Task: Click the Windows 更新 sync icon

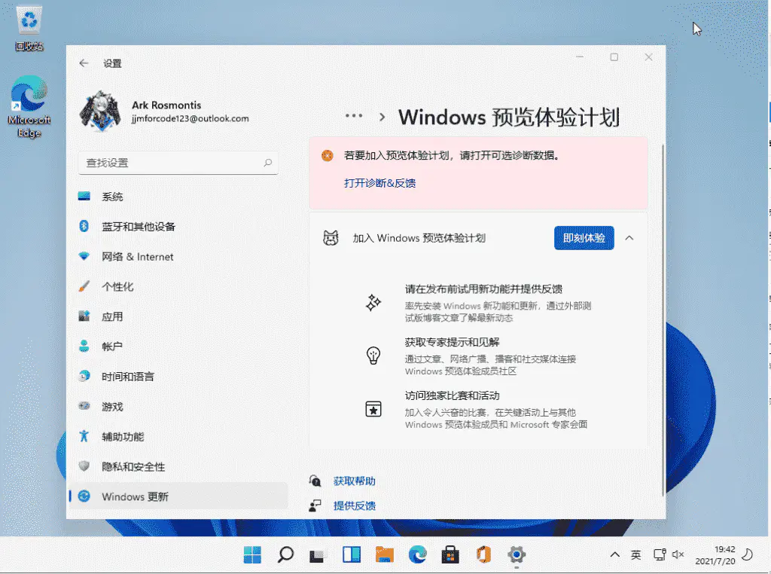Action: coord(84,496)
